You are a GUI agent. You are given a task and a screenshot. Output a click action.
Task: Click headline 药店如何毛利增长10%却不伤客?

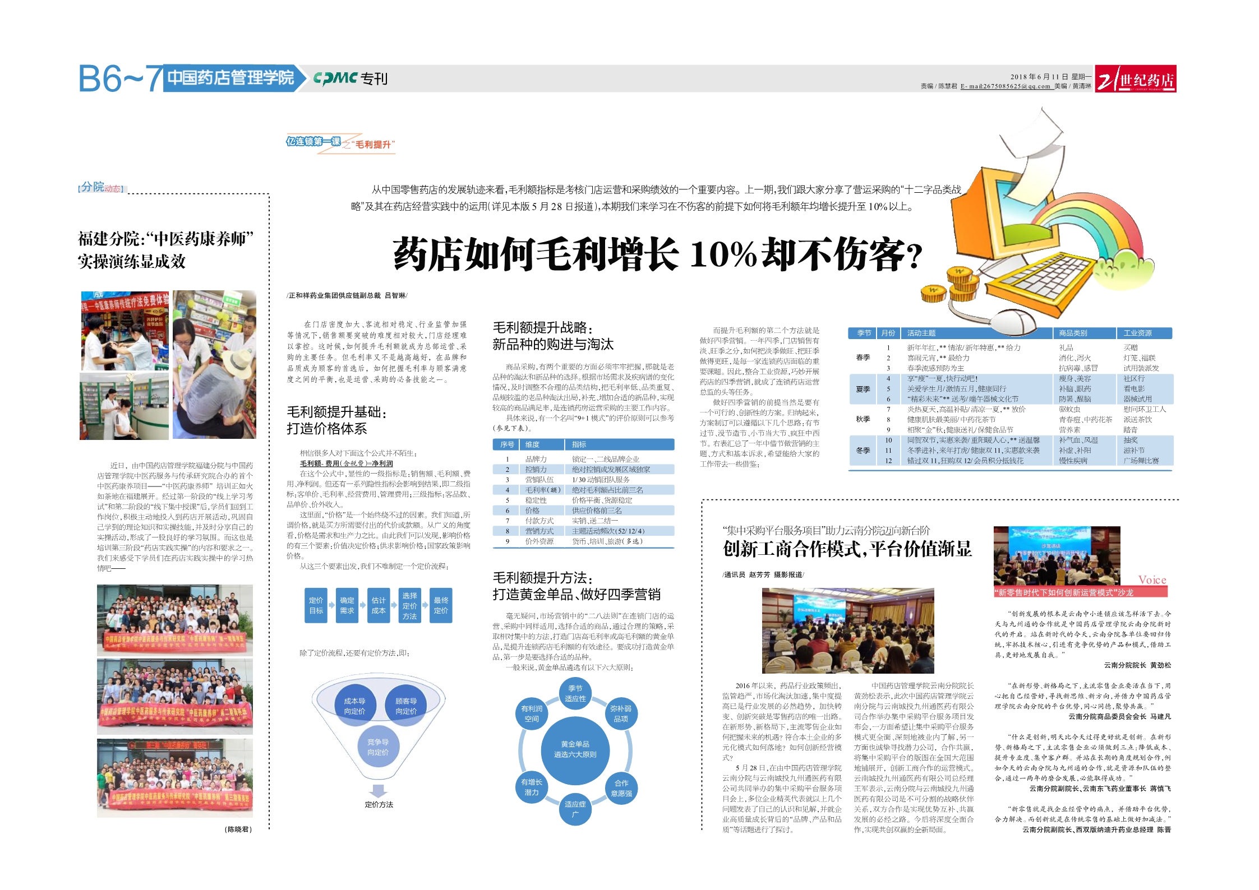click(658, 254)
